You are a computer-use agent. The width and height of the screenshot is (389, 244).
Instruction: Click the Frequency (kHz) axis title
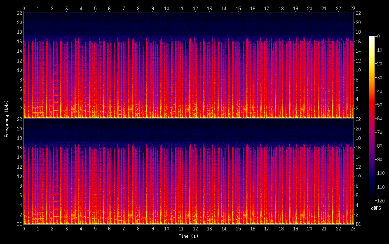7,119
